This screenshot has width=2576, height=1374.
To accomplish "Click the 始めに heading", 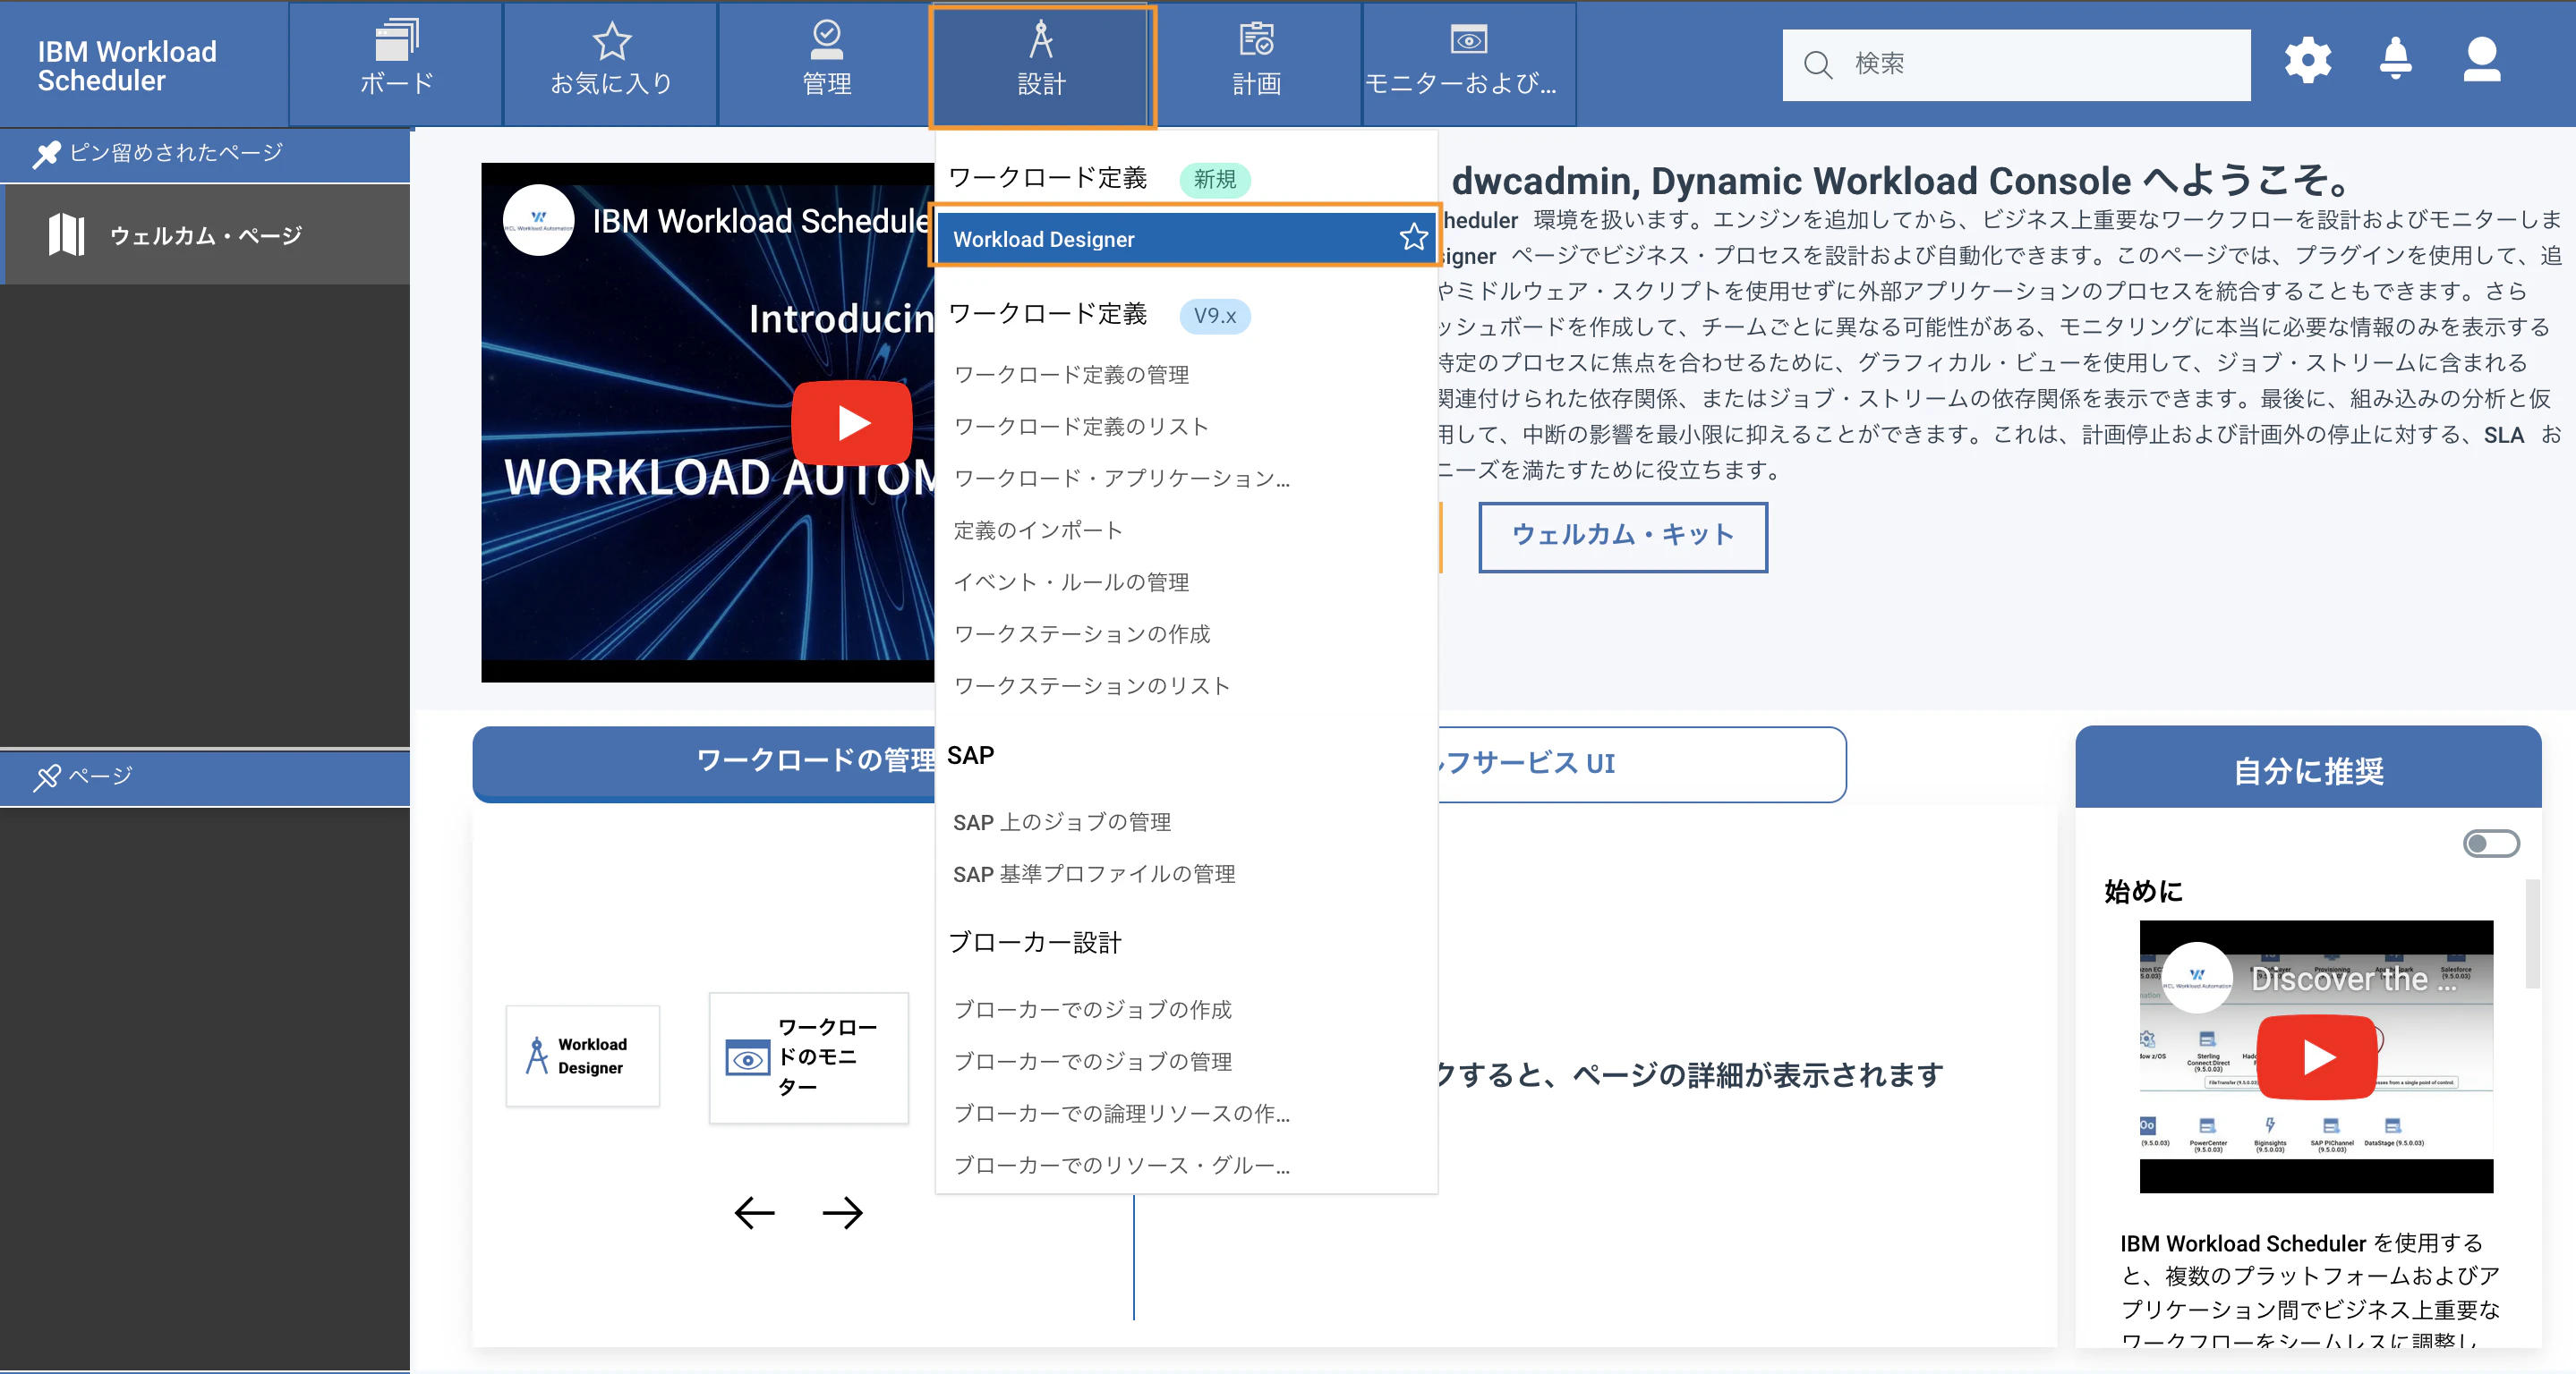I will point(2144,893).
